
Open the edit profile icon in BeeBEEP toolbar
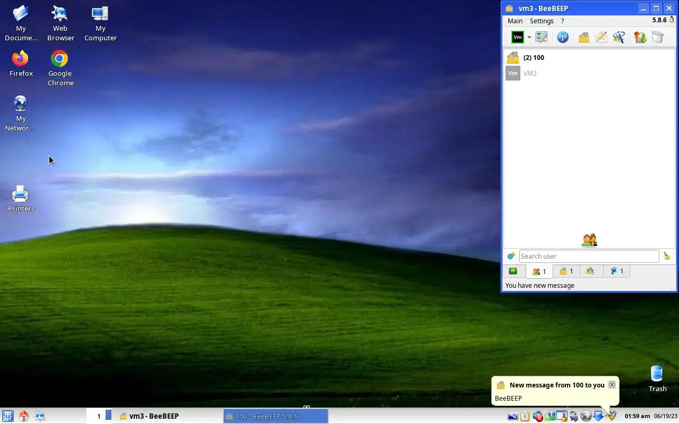tap(541, 37)
